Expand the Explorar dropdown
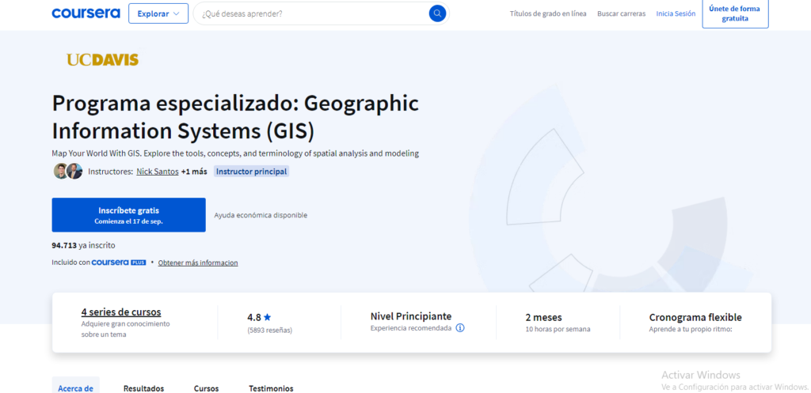 pyautogui.click(x=158, y=13)
